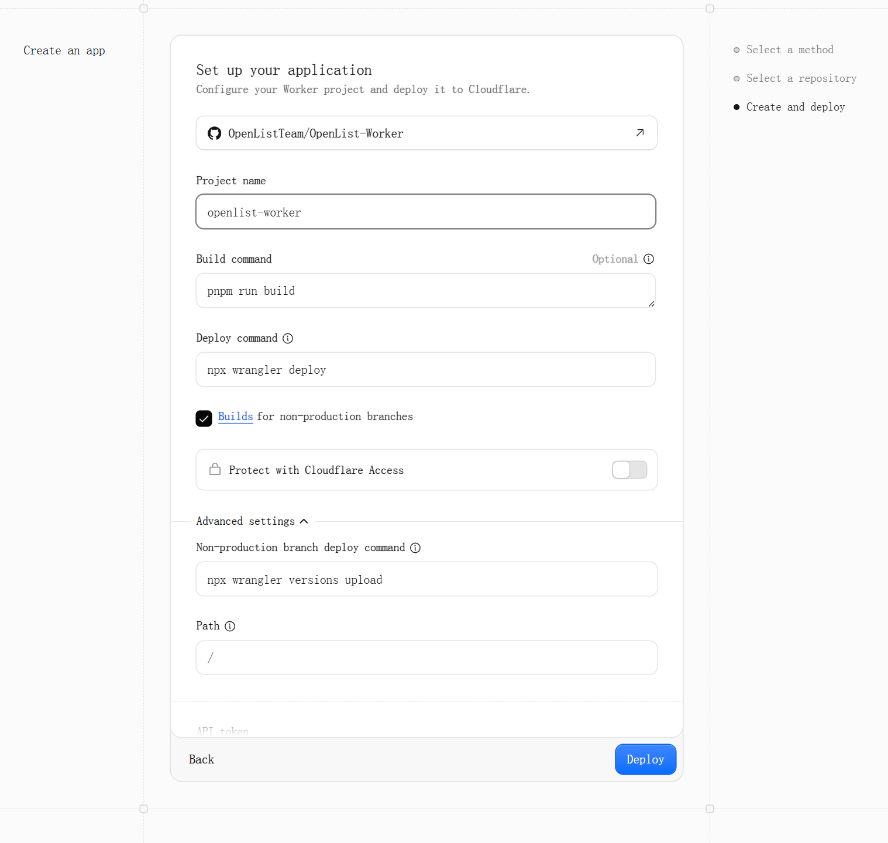
Task: Go to Select a method step
Action: point(790,50)
